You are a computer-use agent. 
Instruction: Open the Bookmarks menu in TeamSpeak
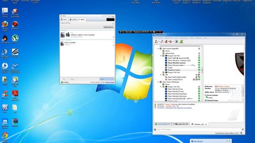[169, 38]
